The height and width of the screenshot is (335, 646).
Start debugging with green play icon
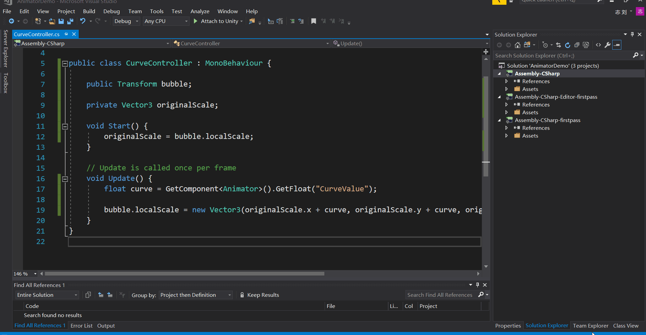195,21
